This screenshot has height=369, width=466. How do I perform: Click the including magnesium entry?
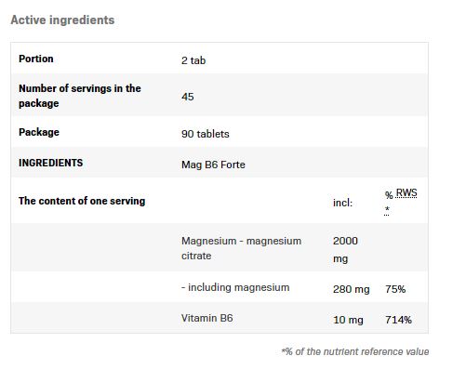click(x=235, y=287)
